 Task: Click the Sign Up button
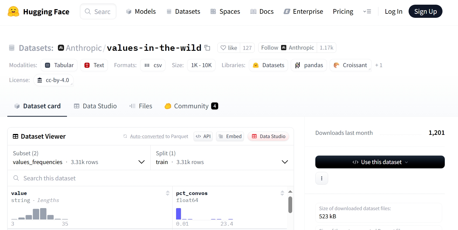(425, 12)
